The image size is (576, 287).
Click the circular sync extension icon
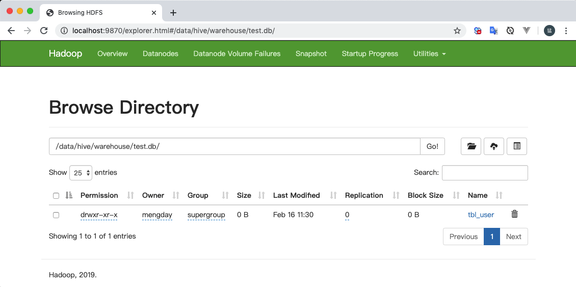tap(510, 31)
